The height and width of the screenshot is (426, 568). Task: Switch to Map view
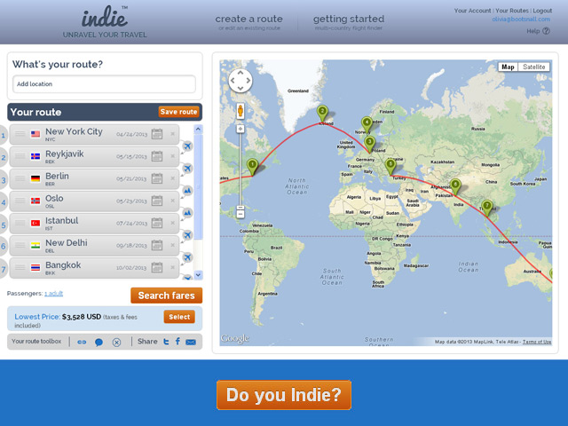pyautogui.click(x=508, y=67)
